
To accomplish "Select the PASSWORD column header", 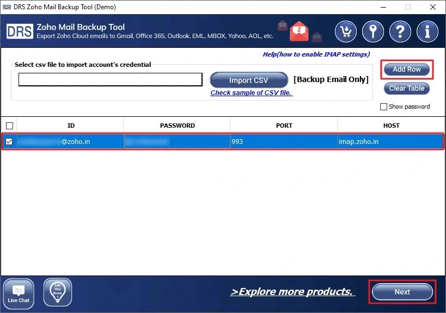I will tap(177, 126).
